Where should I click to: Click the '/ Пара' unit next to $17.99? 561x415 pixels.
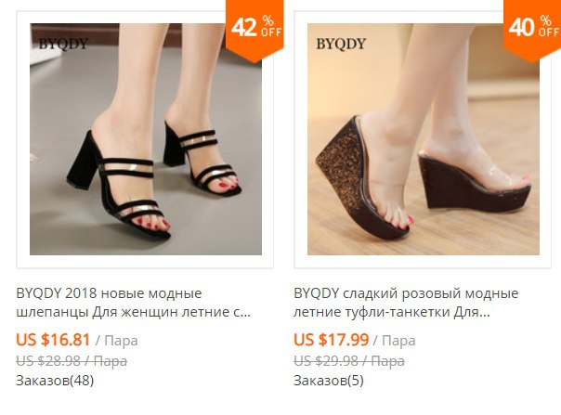pyautogui.click(x=394, y=340)
